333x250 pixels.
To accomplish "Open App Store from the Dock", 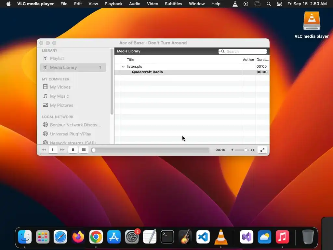I will 114,237.
